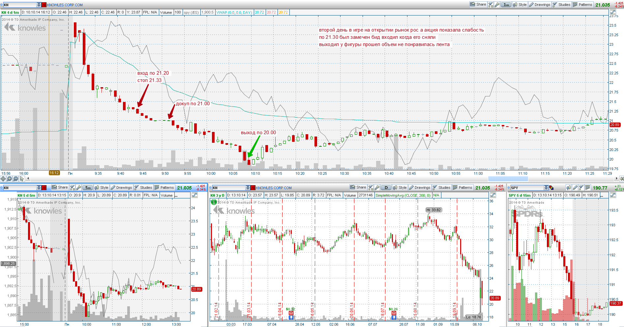624x327 pixels.
Task: Toggle price axis scale icon in daily chart
Action: pos(493,195)
